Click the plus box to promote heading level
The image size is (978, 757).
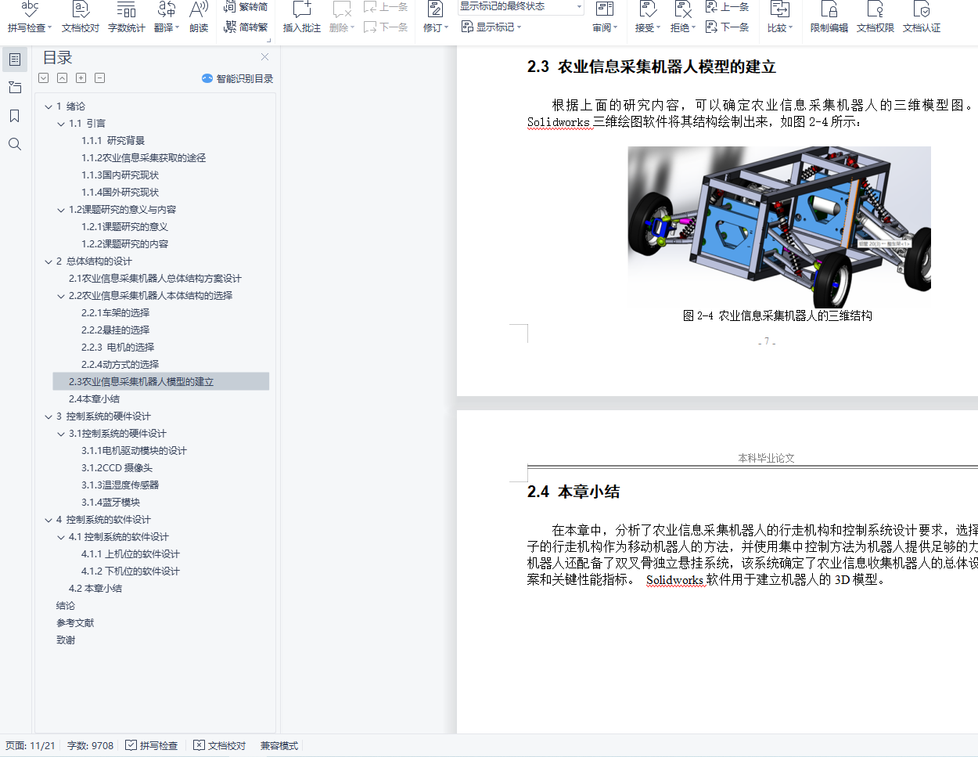pyautogui.click(x=81, y=78)
